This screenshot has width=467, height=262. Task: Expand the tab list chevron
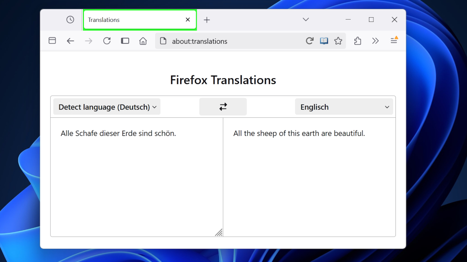click(306, 20)
